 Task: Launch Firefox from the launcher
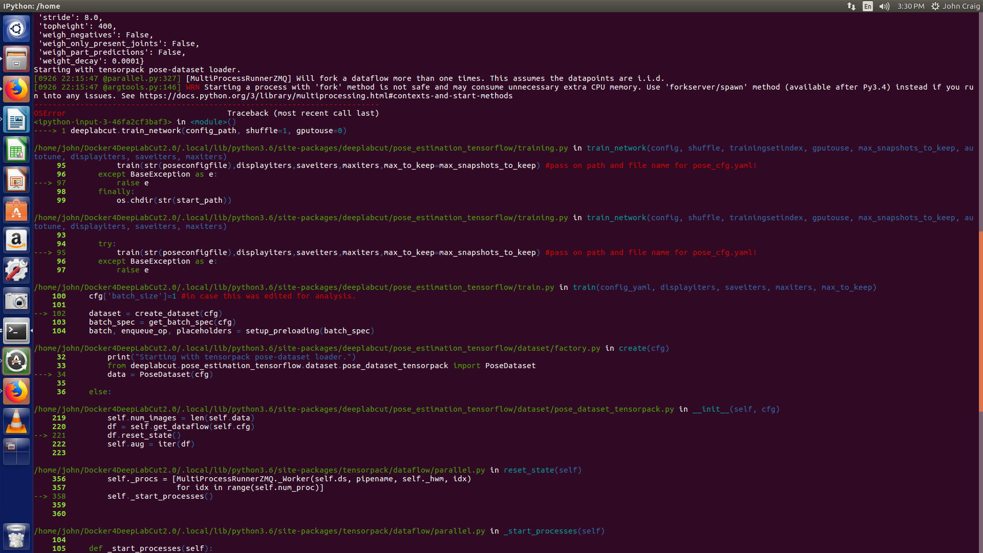pyautogui.click(x=17, y=89)
